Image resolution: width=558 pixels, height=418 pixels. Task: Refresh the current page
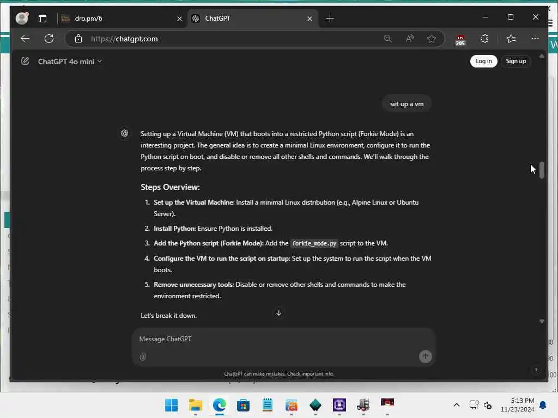[49, 39]
